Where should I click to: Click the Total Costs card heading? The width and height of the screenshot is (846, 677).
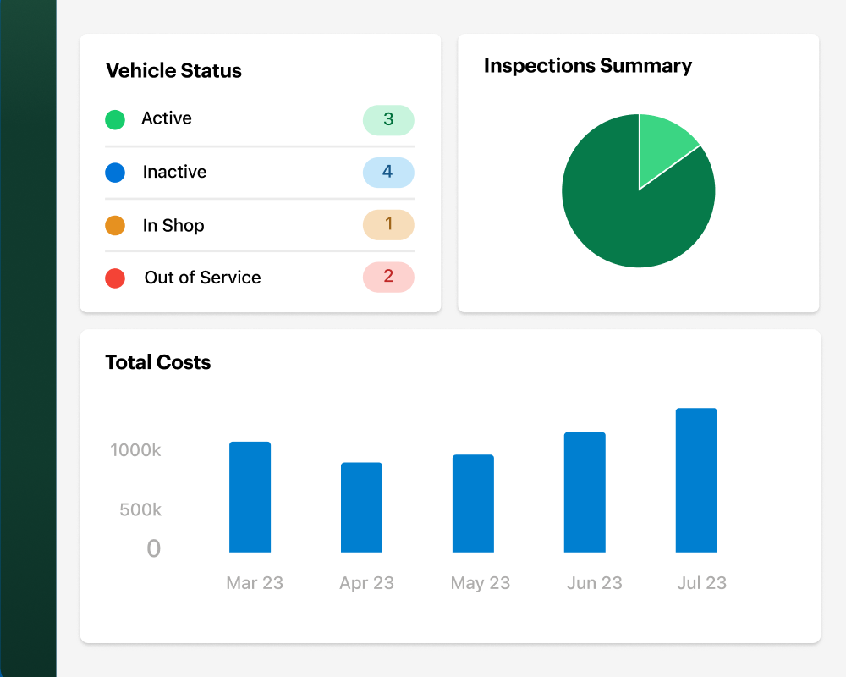158,362
